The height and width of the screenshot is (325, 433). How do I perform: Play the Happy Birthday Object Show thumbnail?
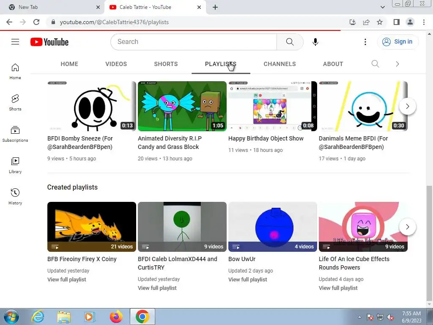pyautogui.click(x=273, y=106)
